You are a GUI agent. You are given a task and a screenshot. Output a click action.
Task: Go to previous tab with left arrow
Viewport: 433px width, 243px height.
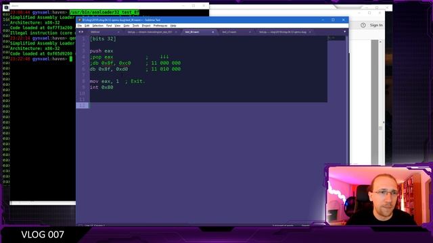(x=80, y=32)
